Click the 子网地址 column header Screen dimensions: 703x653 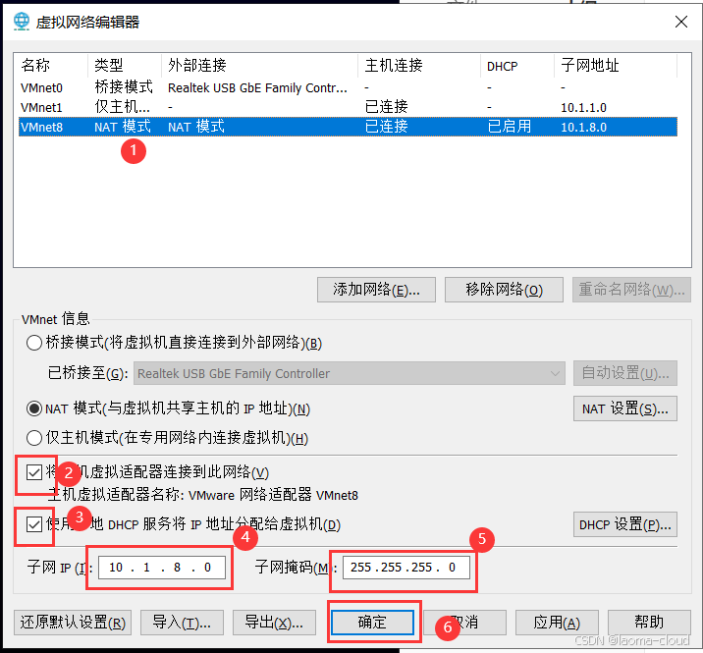click(x=616, y=66)
